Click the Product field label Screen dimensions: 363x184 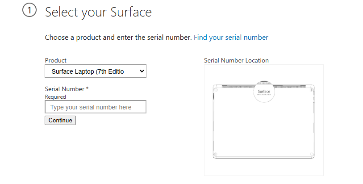point(55,60)
